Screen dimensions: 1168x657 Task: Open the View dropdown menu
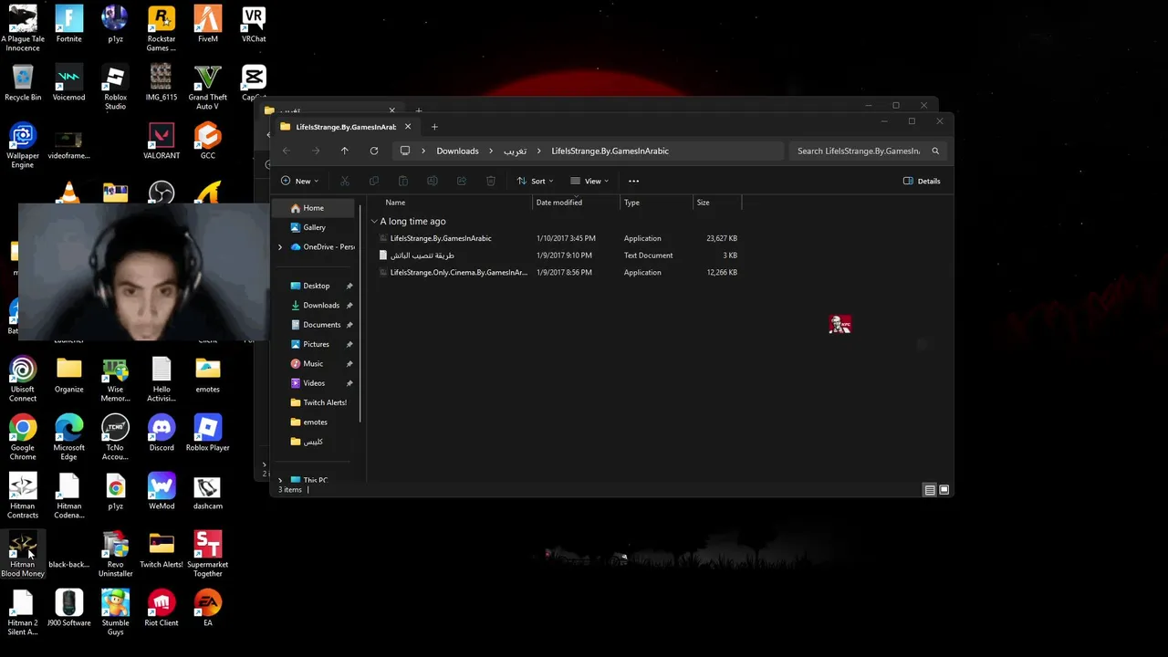coord(589,181)
